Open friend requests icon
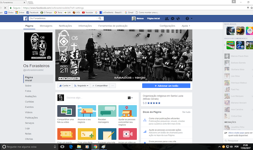The height and width of the screenshot is (150, 253). [167, 18]
